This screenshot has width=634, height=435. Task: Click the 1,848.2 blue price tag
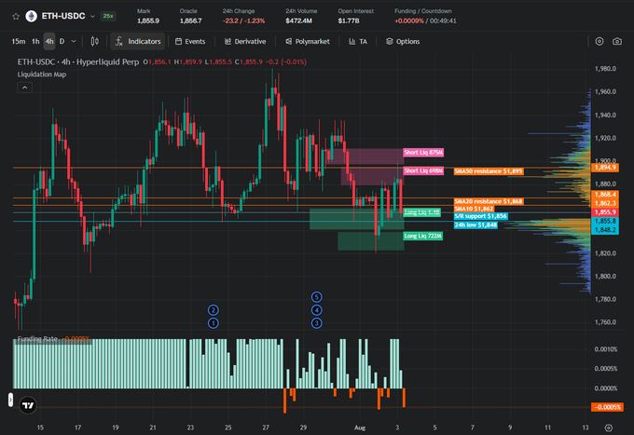[605, 230]
